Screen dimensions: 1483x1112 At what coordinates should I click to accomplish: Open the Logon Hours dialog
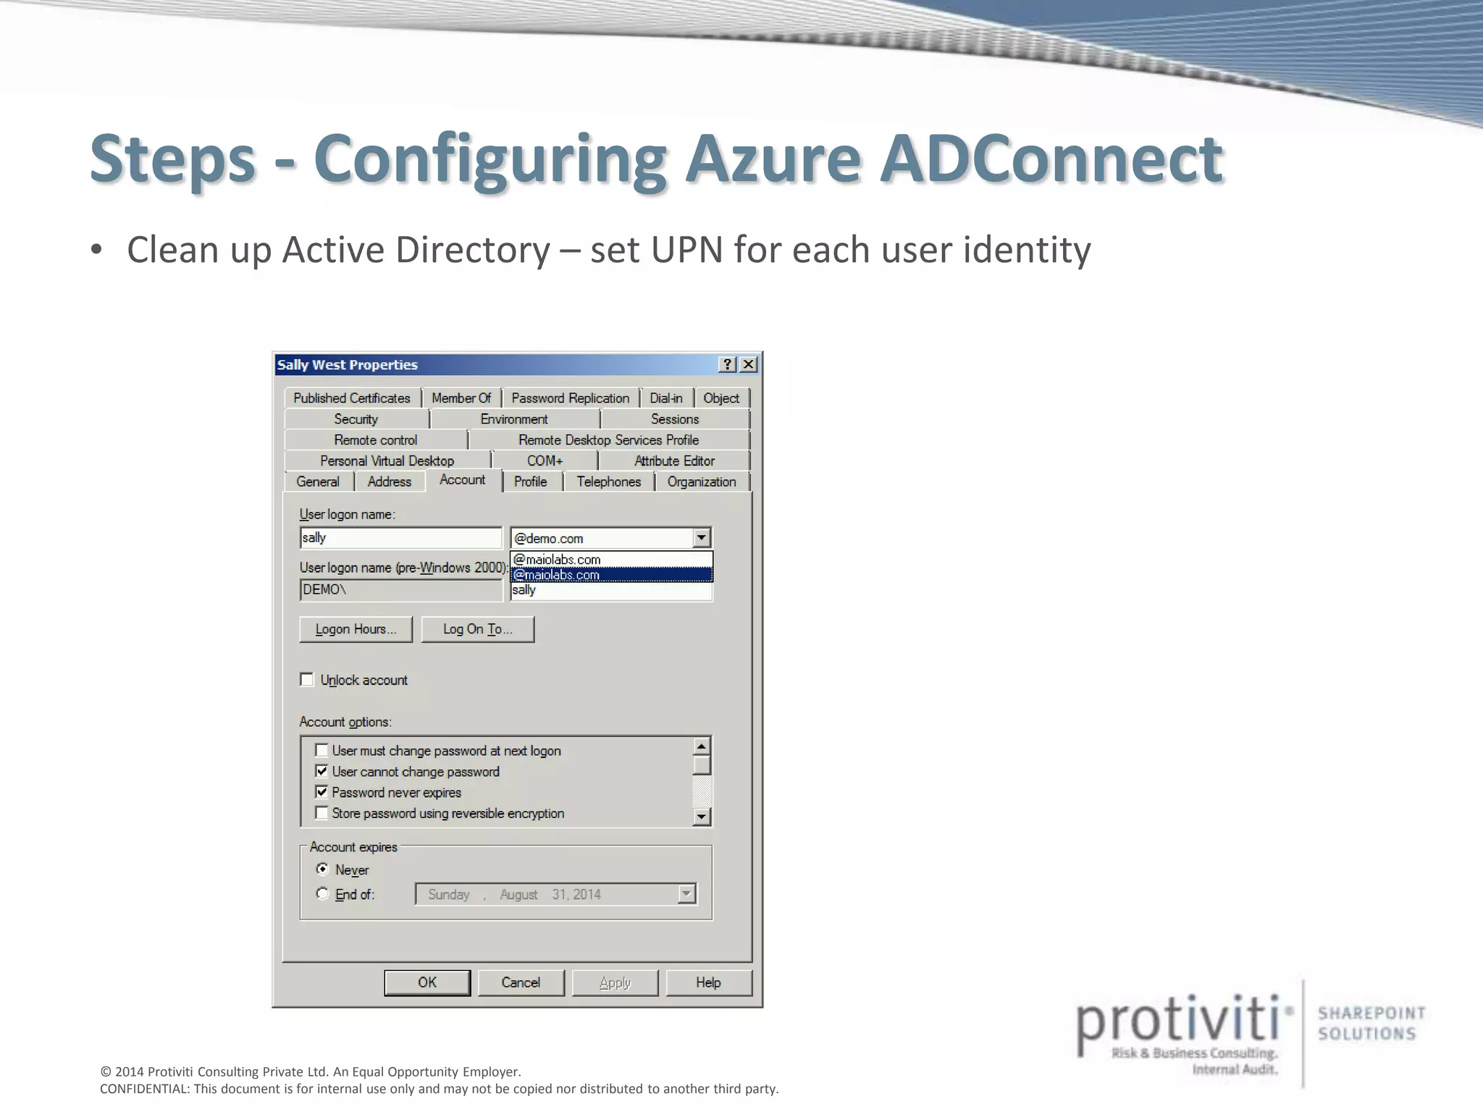click(x=356, y=629)
